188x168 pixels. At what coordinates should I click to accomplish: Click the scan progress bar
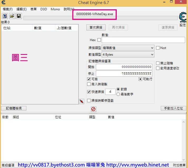pos(101,18)
